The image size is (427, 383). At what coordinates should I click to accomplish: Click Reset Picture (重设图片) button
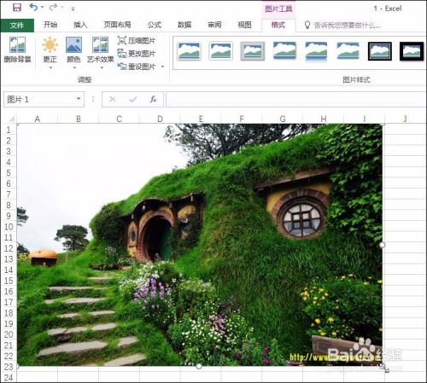coord(137,67)
